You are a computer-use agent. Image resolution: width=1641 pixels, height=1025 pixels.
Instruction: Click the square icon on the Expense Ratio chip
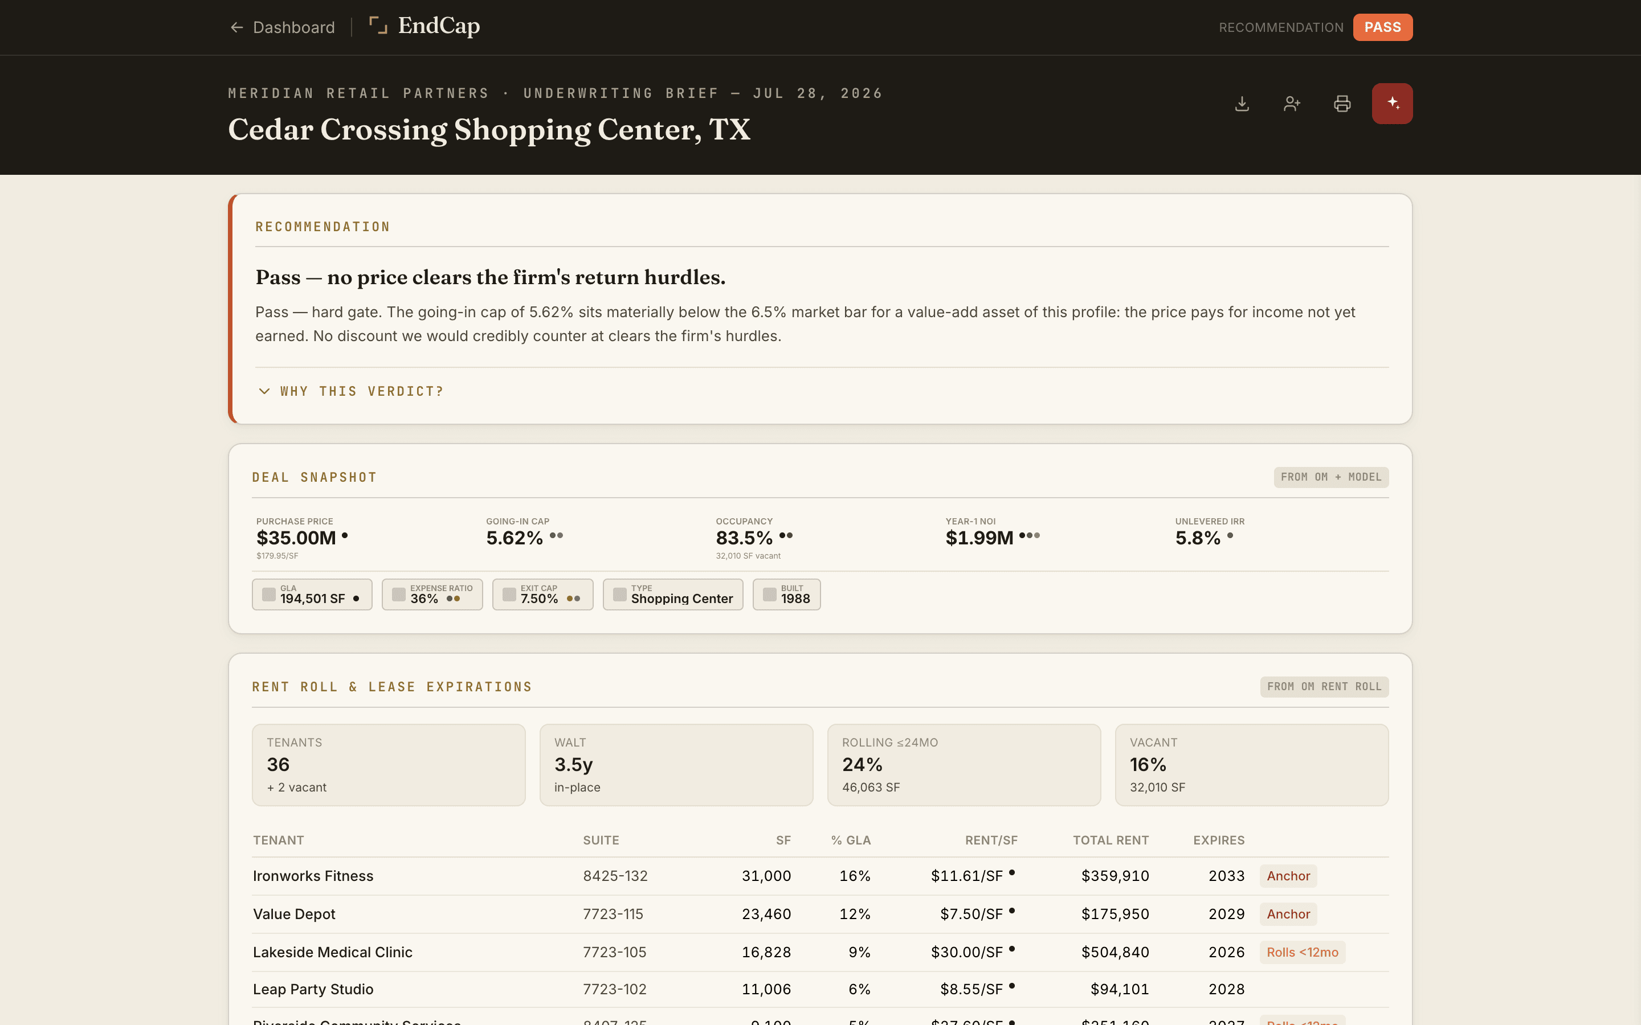[399, 594]
